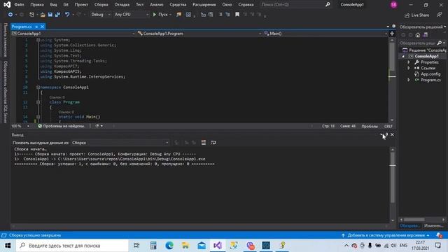The height and width of the screenshot is (252, 448).
Task: Open the ConsoleApp1.Program type dropdown
Action: (x=199, y=34)
